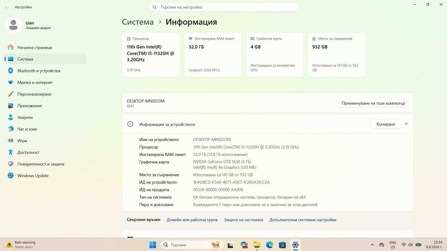Image resolution: width=447 pixels, height=251 pixels.
Task: Open Bluetooth и устройства settings
Action: pyautogui.click(x=45, y=71)
